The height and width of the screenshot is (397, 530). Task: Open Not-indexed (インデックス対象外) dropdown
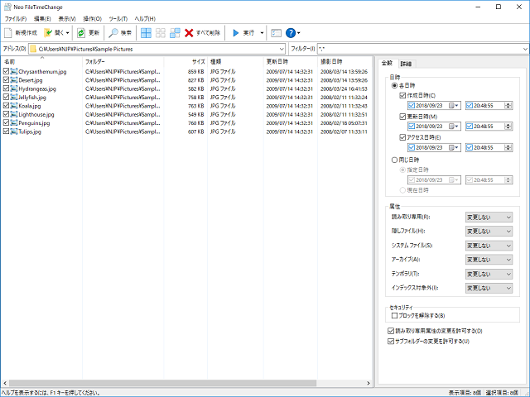coord(489,288)
